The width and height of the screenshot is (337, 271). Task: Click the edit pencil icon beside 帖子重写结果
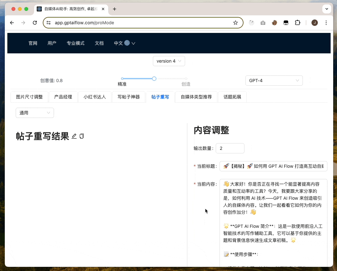tap(74, 136)
